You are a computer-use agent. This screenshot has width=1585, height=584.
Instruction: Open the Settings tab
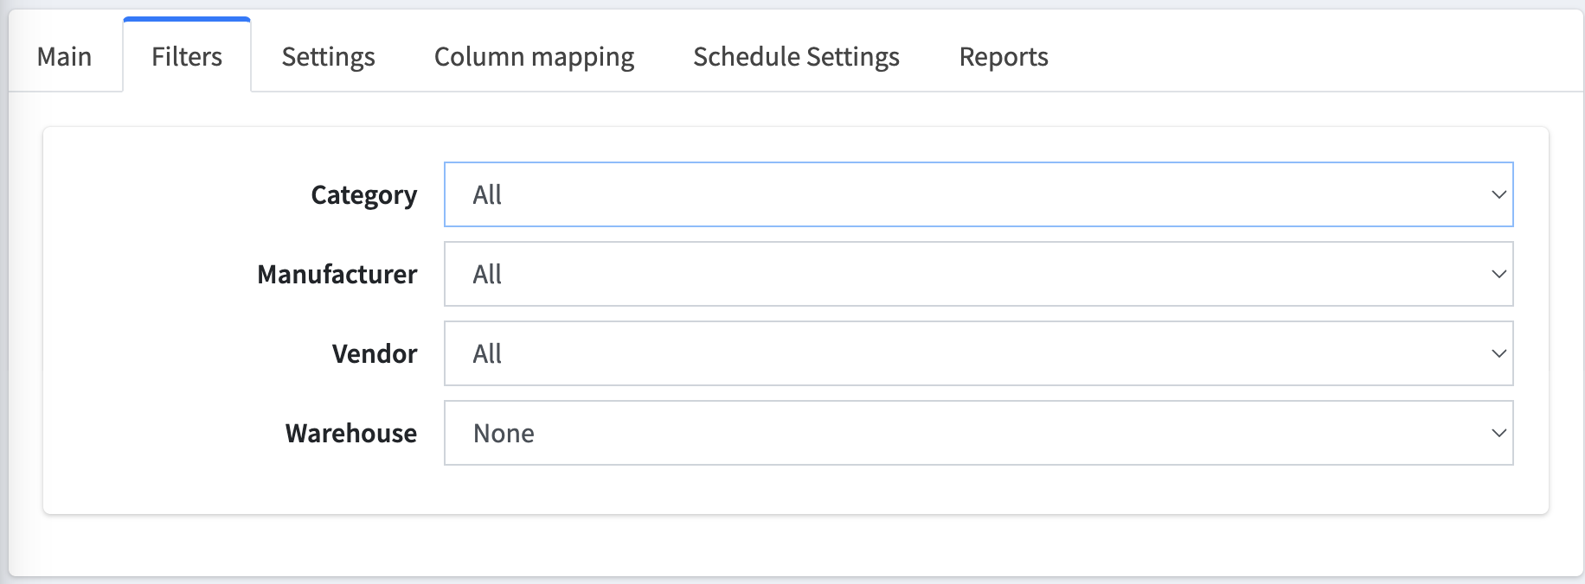click(328, 57)
